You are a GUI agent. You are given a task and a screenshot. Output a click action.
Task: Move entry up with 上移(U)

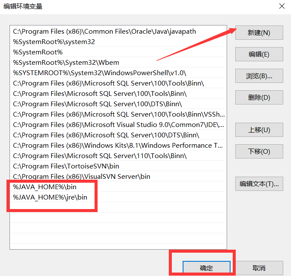259,130
